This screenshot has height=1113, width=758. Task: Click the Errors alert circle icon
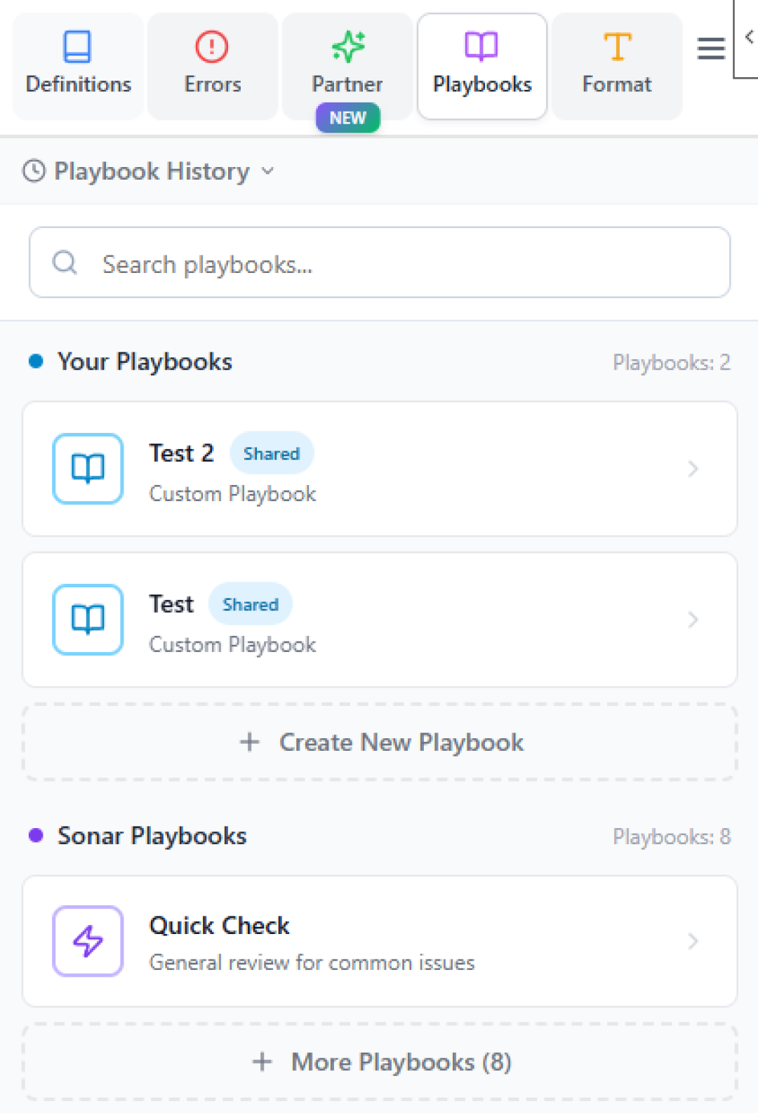(x=211, y=46)
